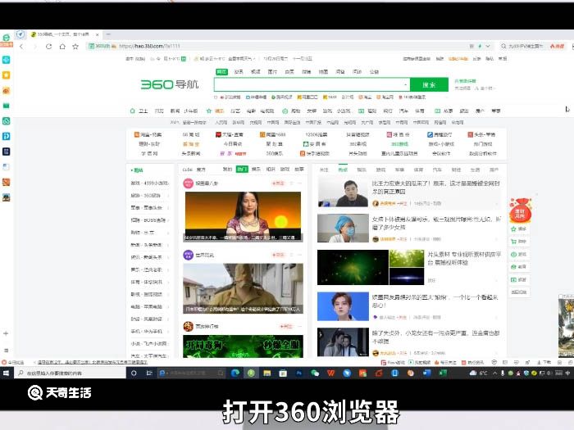This screenshot has height=430, width=574.
Task: Select the 地图 search tab
Action: click(x=323, y=72)
